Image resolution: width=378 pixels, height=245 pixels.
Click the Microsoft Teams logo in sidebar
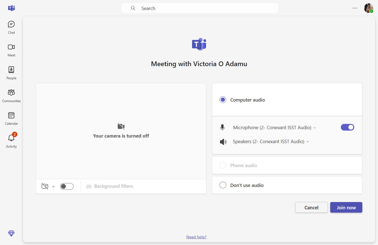[x=11, y=8]
